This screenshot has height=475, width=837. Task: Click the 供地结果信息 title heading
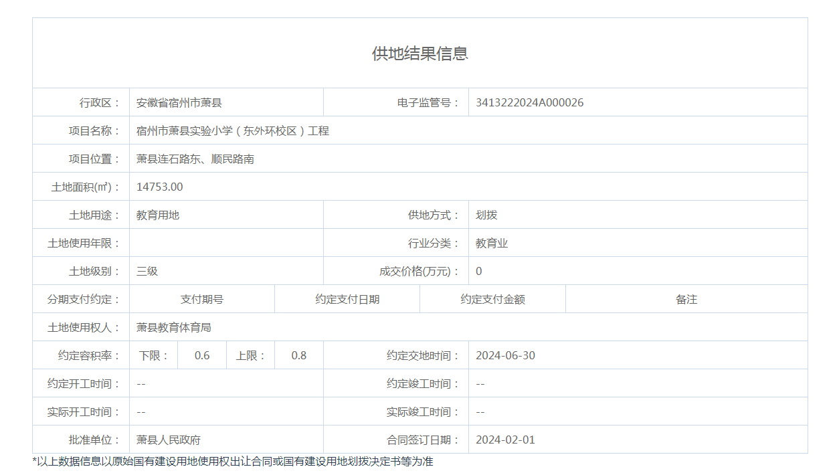coord(420,54)
